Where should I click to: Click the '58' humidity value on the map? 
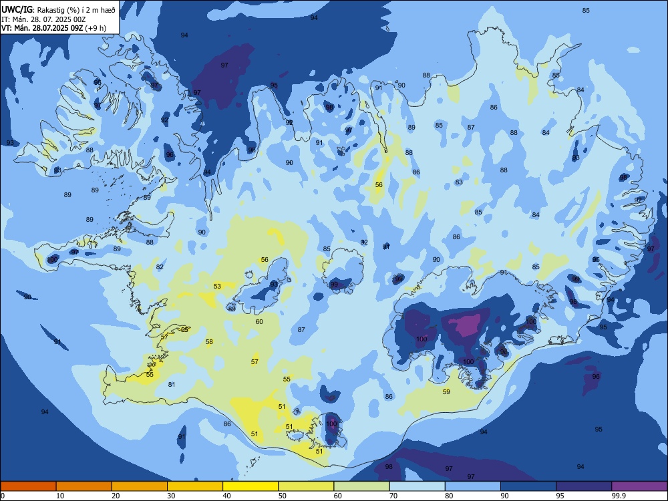click(x=209, y=341)
